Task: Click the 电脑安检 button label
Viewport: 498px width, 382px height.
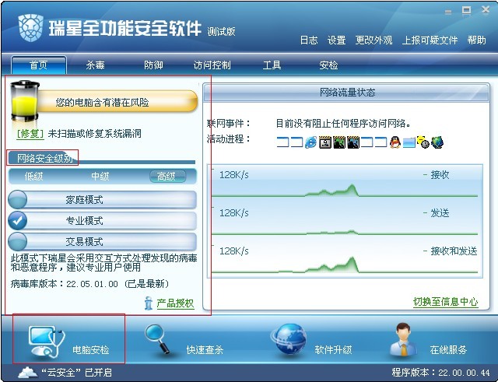Action: [x=91, y=349]
